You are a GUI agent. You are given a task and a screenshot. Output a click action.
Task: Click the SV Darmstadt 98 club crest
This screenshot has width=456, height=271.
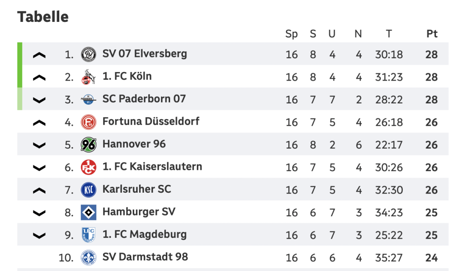pos(88,258)
